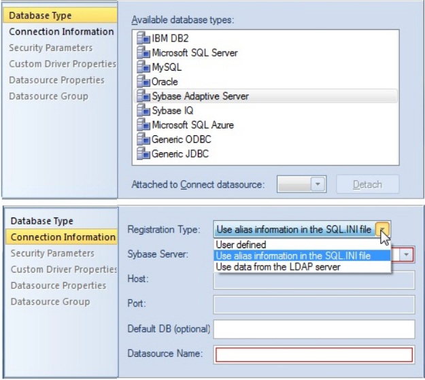Select Use alias information in SQL.INI option
The image size is (425, 380).
pyautogui.click(x=302, y=256)
